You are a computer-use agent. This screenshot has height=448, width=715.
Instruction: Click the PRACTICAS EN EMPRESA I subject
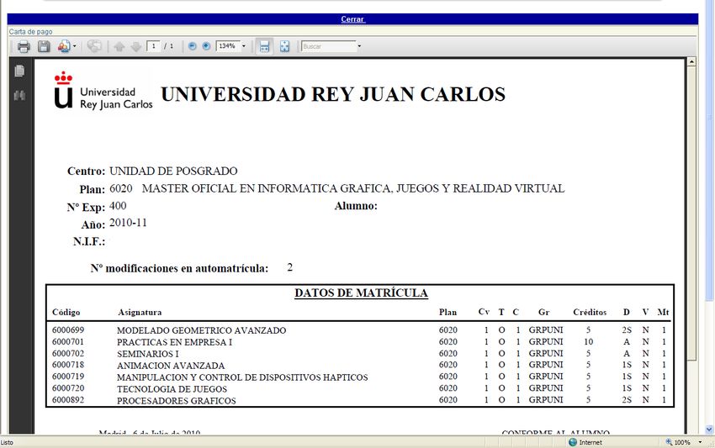point(174,342)
